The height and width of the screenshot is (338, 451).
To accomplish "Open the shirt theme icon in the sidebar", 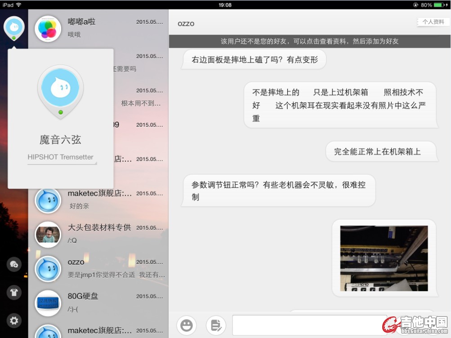I will [x=14, y=292].
